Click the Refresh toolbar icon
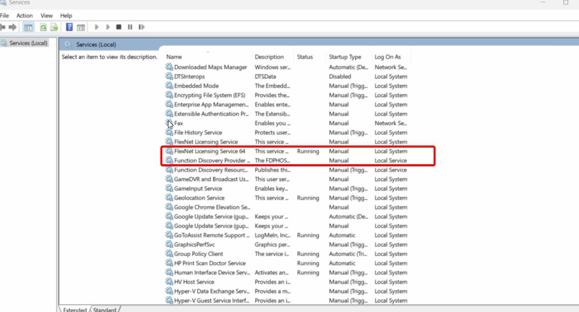The image size is (579, 312). [43, 27]
